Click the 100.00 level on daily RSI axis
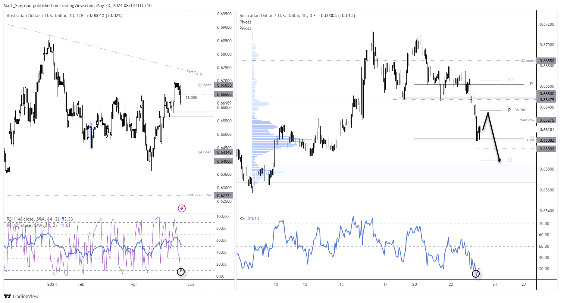 [222, 216]
